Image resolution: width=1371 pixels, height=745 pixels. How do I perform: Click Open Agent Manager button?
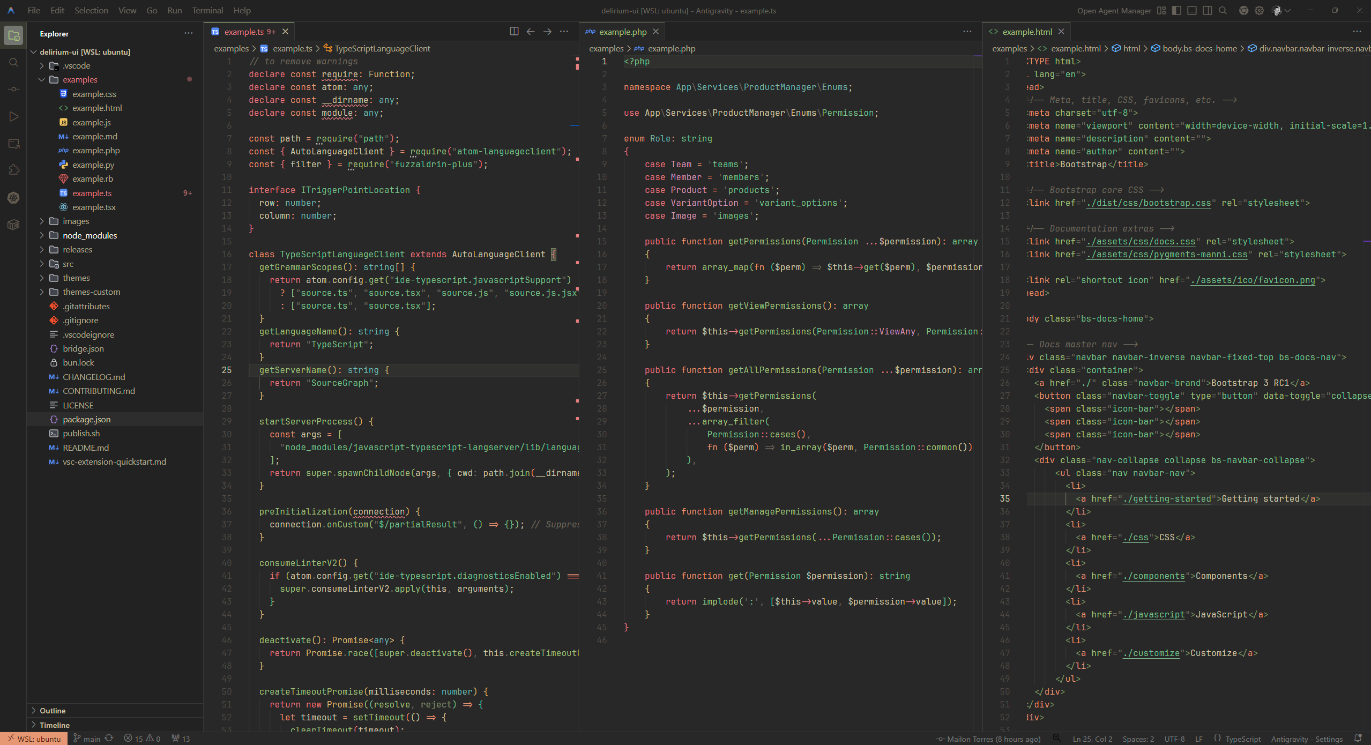pyautogui.click(x=1114, y=10)
